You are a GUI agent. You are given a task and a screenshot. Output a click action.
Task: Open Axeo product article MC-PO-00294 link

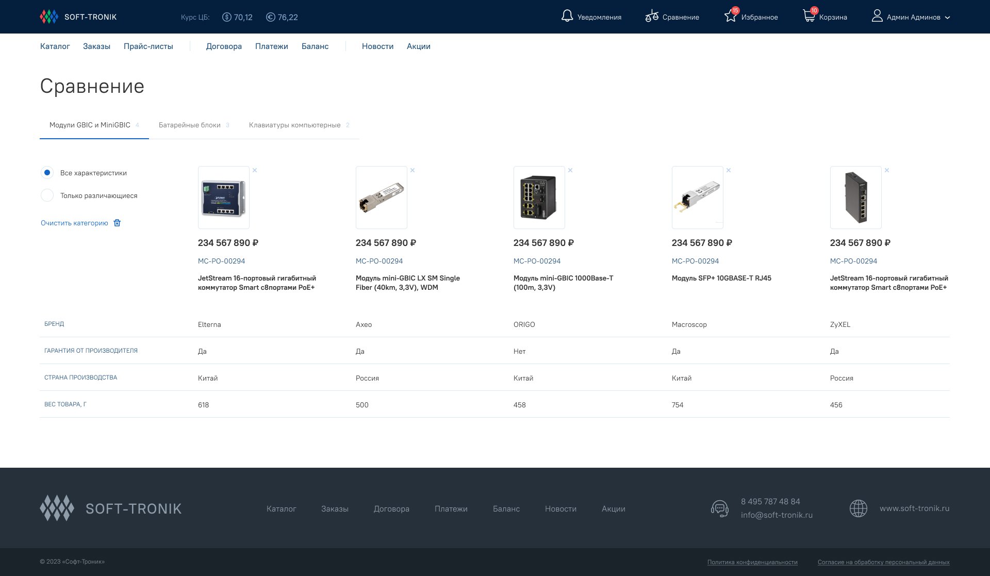click(x=379, y=261)
